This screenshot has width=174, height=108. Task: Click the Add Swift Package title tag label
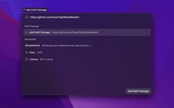(36, 10)
